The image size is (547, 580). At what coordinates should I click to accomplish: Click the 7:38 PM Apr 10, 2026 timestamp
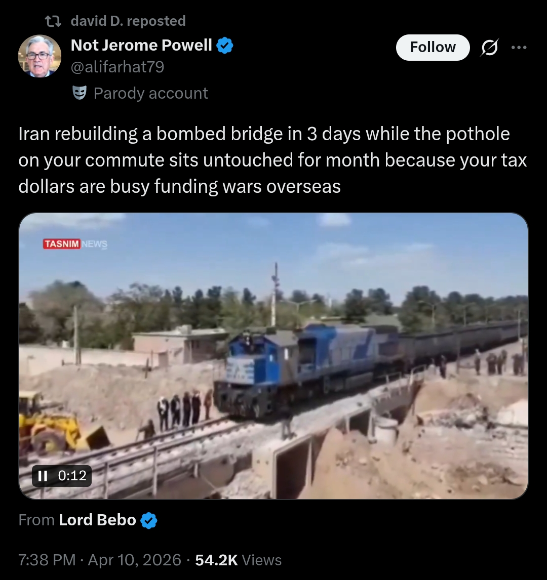(x=100, y=560)
